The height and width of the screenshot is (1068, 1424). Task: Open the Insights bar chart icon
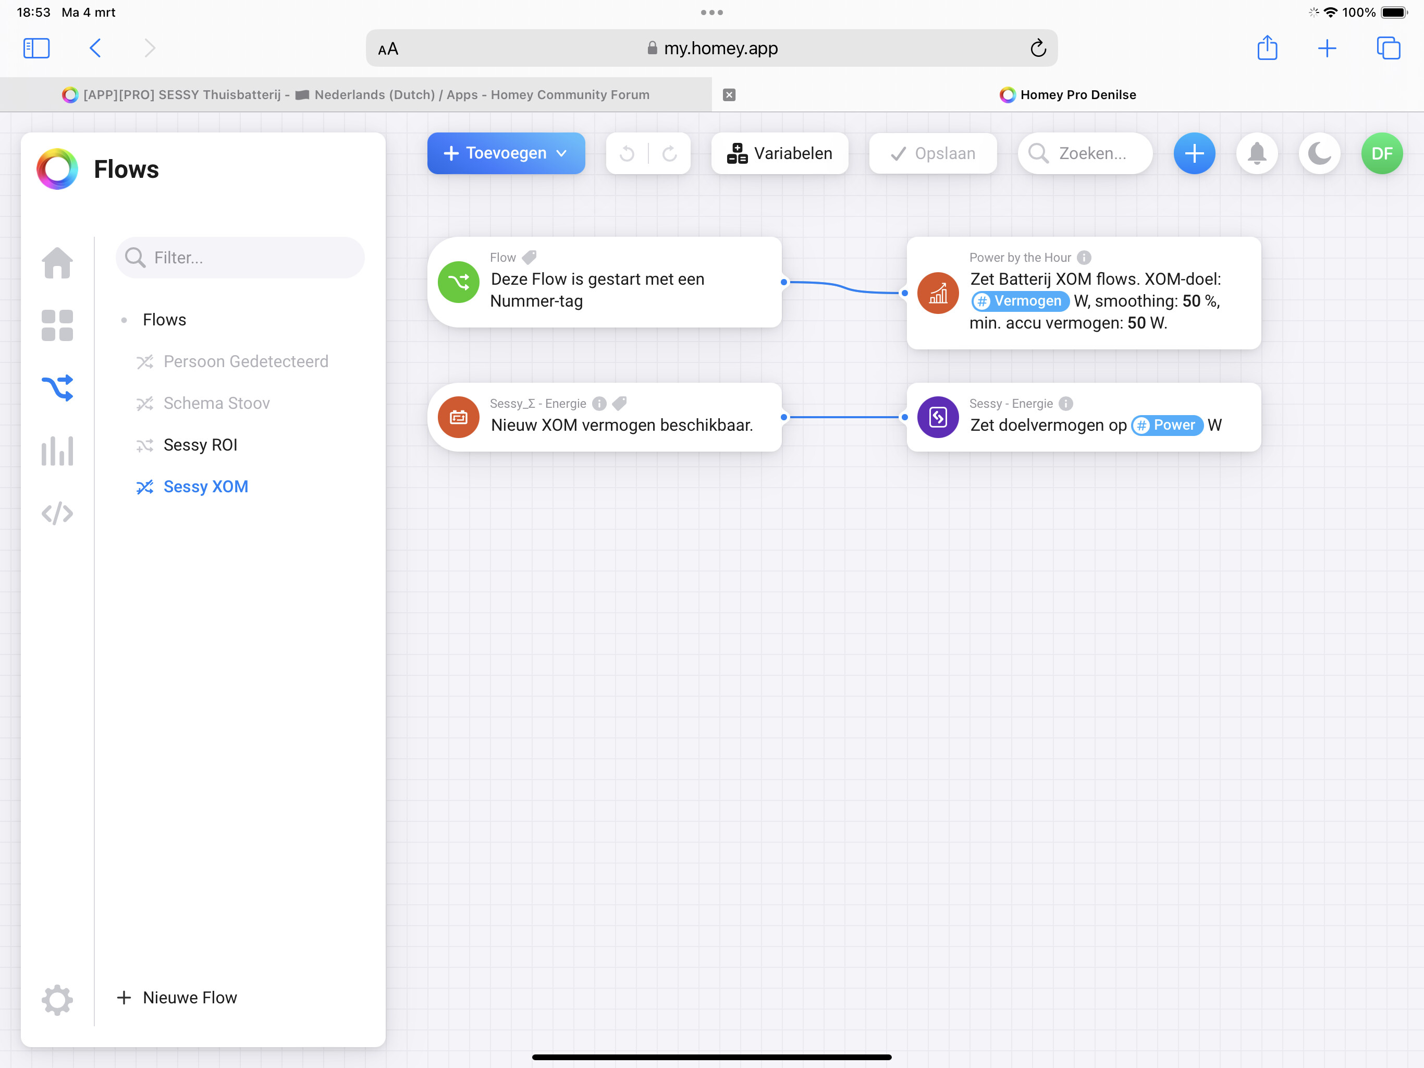click(57, 451)
